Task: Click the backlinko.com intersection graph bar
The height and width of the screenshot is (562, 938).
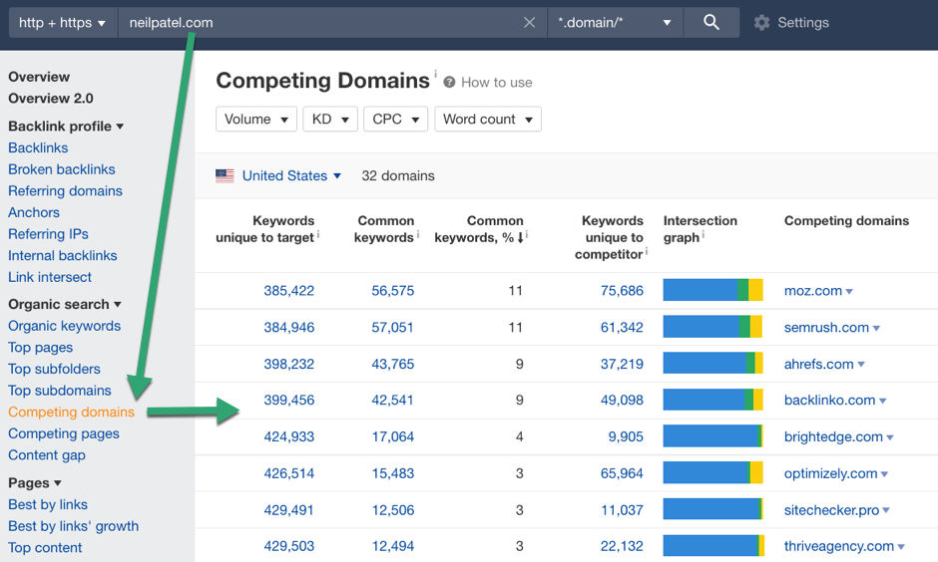Action: tap(713, 400)
